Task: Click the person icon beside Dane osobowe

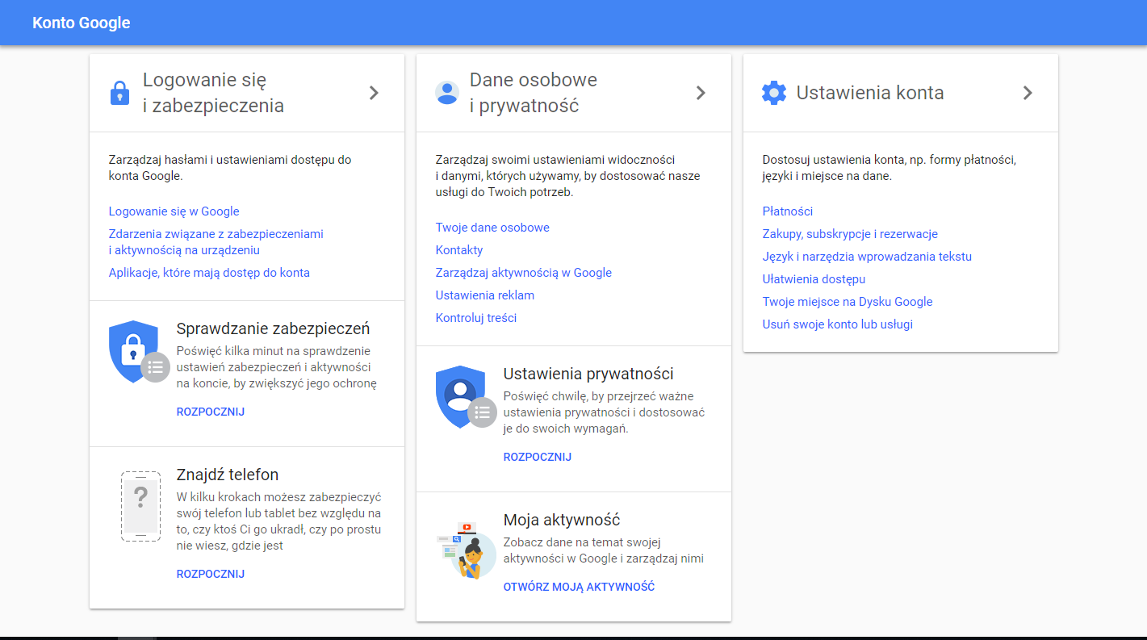Action: pyautogui.click(x=446, y=93)
